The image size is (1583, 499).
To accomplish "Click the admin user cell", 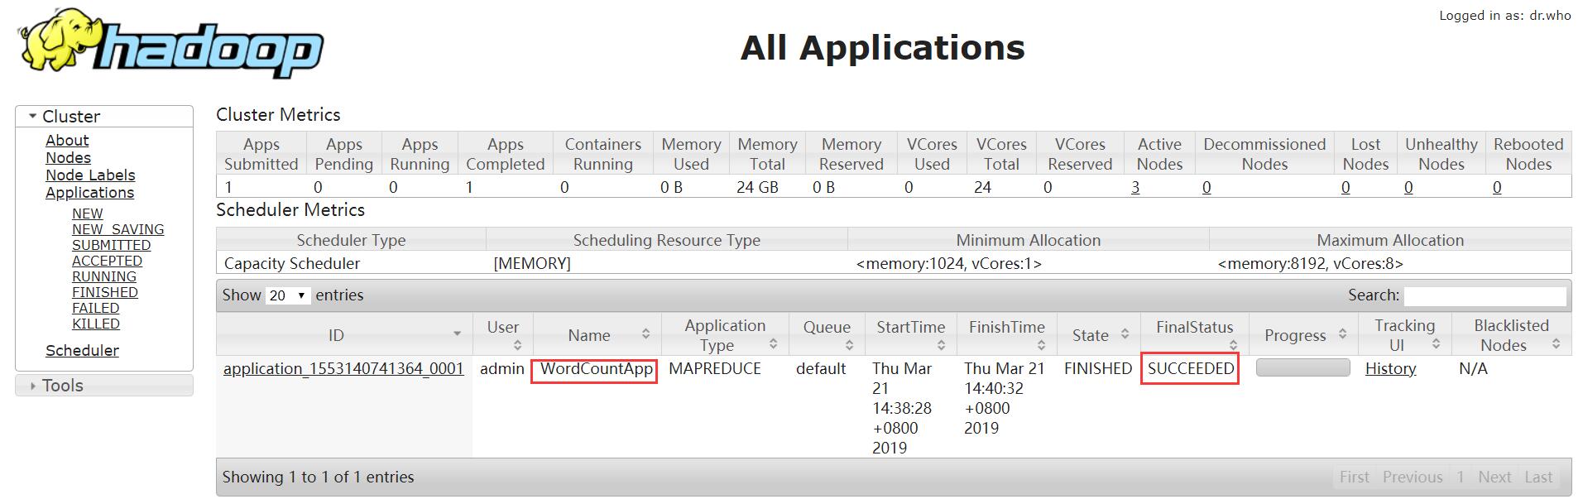I will point(502,369).
